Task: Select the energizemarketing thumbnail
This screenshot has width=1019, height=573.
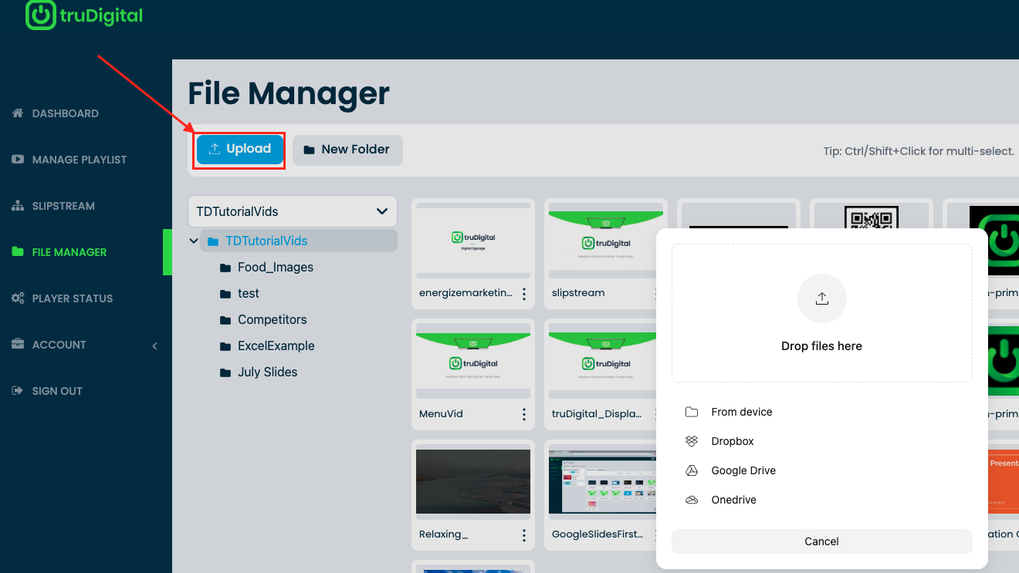Action: pos(473,240)
